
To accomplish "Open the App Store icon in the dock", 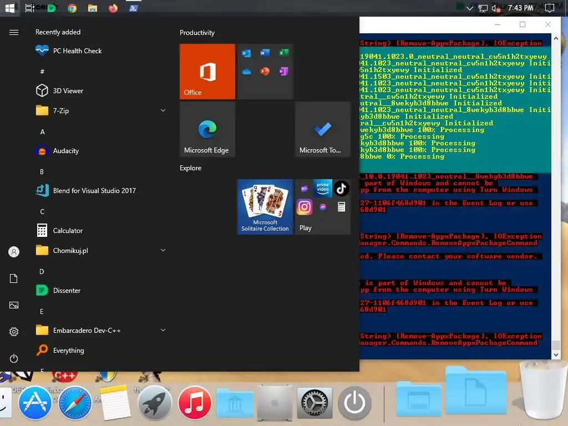I will [35, 403].
